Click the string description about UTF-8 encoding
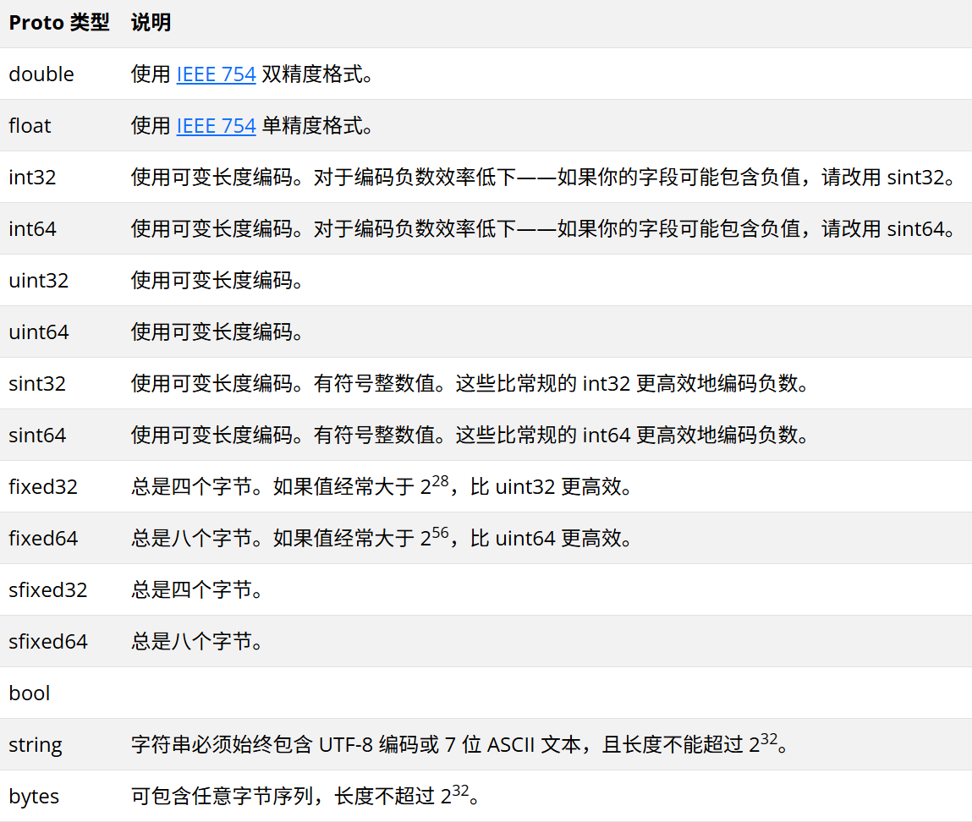Image resolution: width=972 pixels, height=822 pixels. pos(460,743)
